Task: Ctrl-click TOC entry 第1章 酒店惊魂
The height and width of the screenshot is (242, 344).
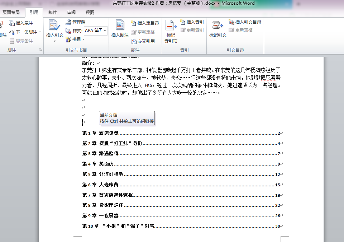Action: [x=100, y=133]
